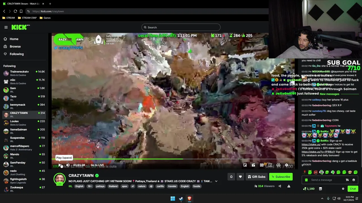Play the paused stream video

point(60,165)
